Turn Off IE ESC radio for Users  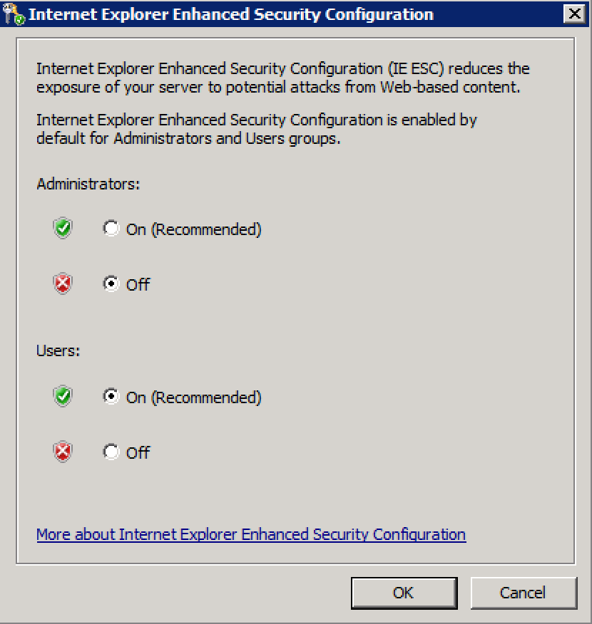pos(111,452)
